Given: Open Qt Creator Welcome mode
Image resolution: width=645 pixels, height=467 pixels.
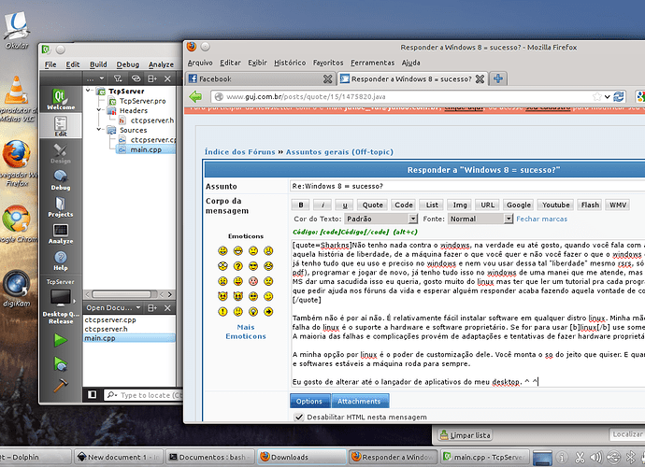Looking at the screenshot, I should [x=61, y=100].
